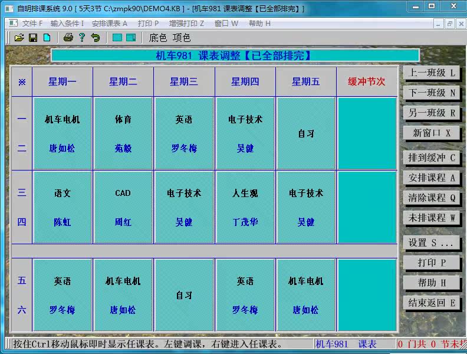Click the 新窗口 X button
467x354 pixels.
pos(432,133)
